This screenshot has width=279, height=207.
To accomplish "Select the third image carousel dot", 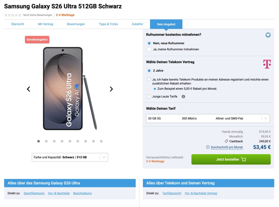I will (54, 141).
